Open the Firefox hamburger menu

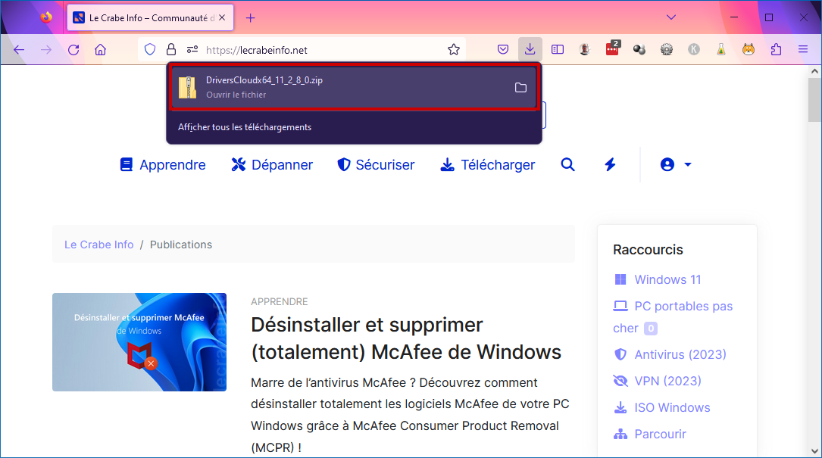[803, 50]
